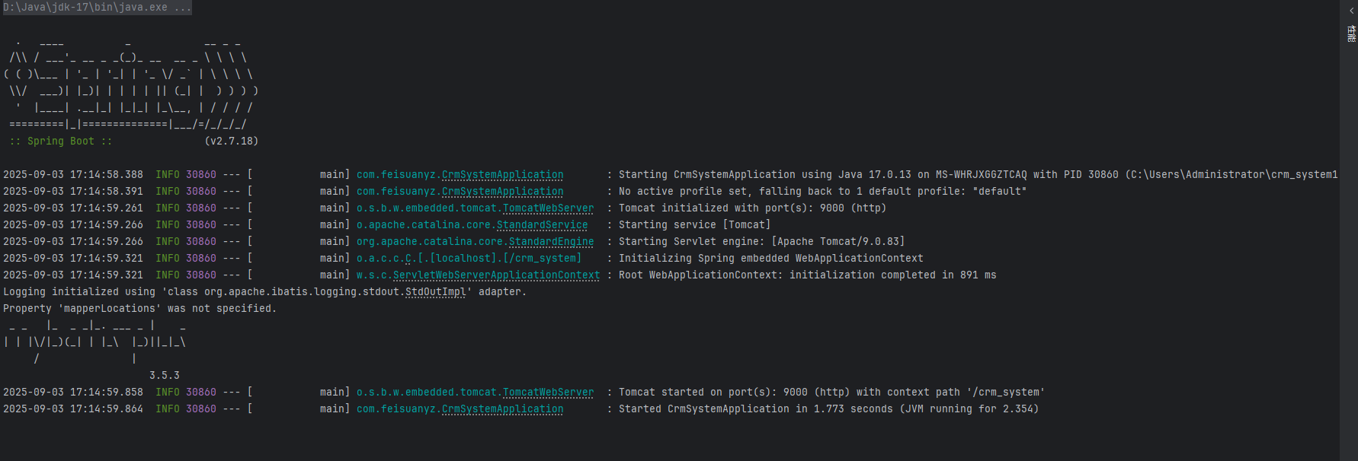
Task: Navigate to the StandardService class link
Action: 542,225
